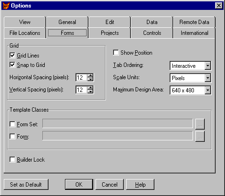Open the Maximum Design Area dropdown
Screen dimensions: 225x196
click(208, 90)
